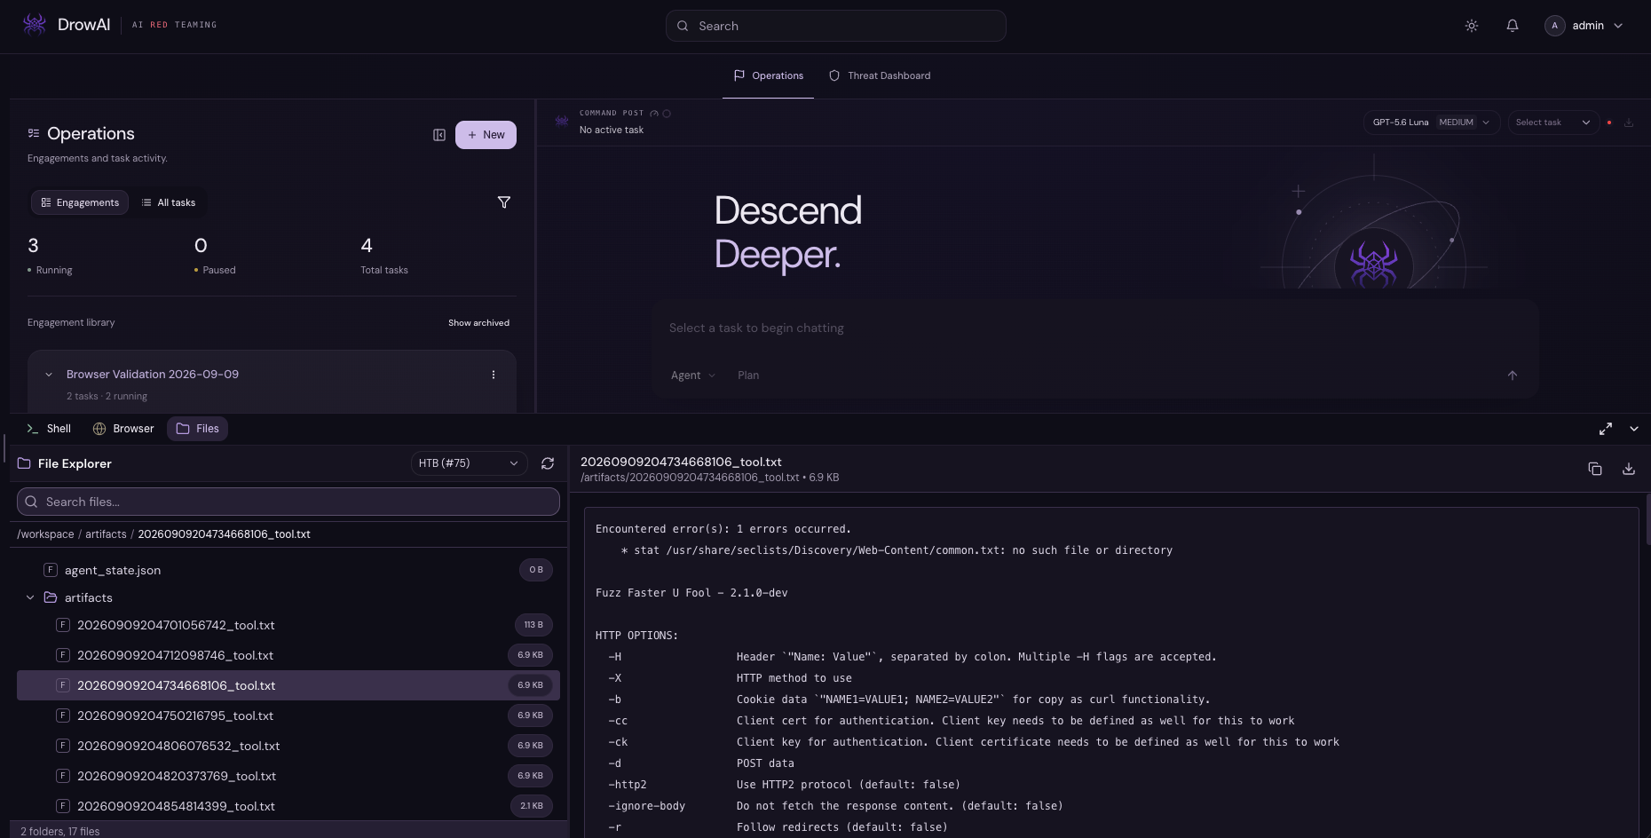
Task: Open Browser Validation engagement options menu
Action: coord(494,375)
